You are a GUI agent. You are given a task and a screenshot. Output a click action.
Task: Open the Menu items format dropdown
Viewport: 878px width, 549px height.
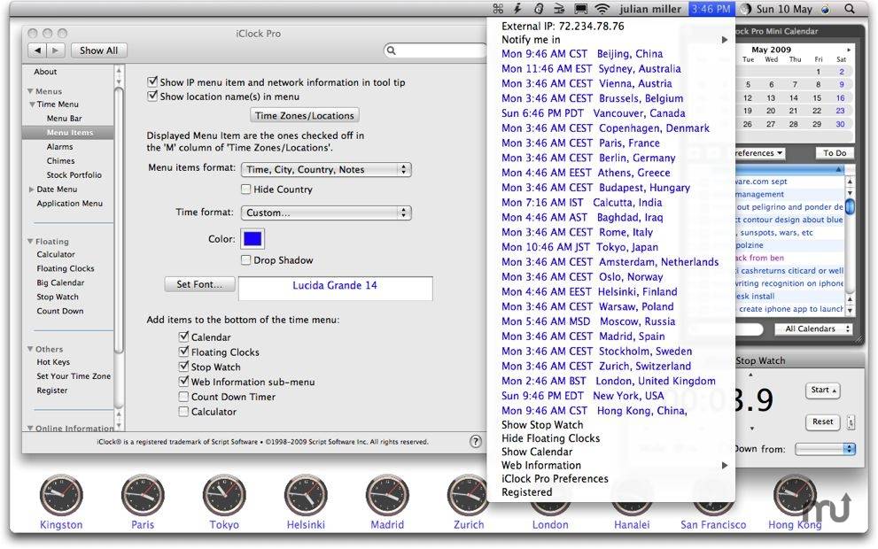326,169
